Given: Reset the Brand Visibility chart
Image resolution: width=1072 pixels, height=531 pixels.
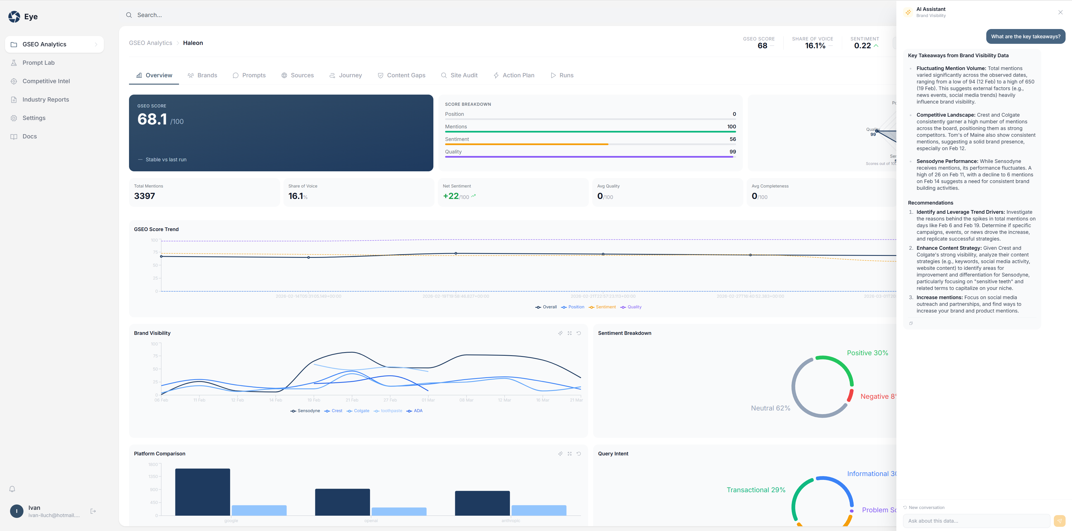Looking at the screenshot, I should (x=579, y=333).
